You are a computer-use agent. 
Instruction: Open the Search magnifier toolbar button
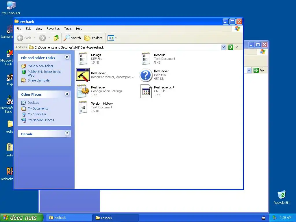72,38
